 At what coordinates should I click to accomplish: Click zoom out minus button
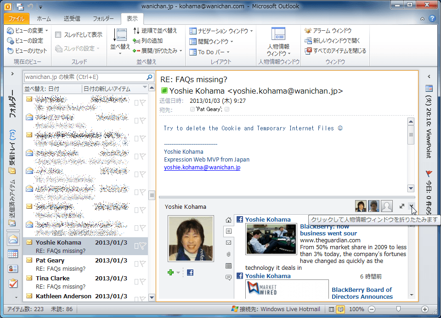pos(372,309)
